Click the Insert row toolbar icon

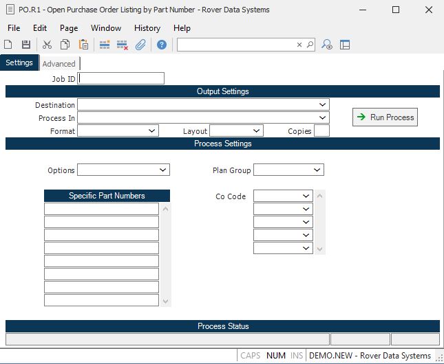click(105, 45)
